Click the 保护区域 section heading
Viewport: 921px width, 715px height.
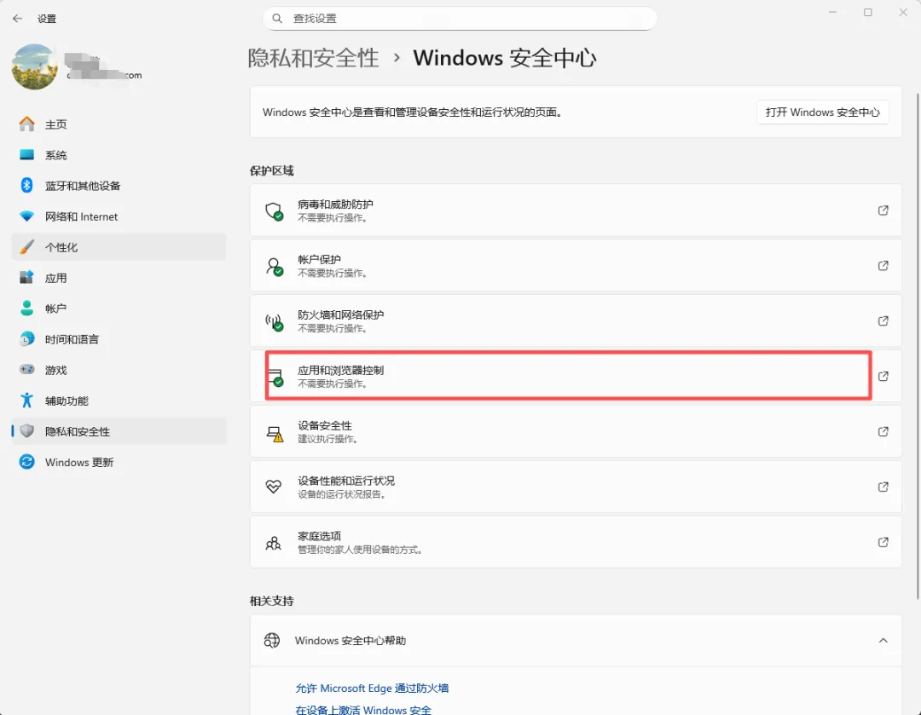(x=271, y=170)
